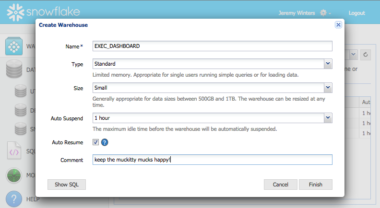The image size is (380, 208).
Task: Open the settings gear icon
Action: [x=324, y=13]
